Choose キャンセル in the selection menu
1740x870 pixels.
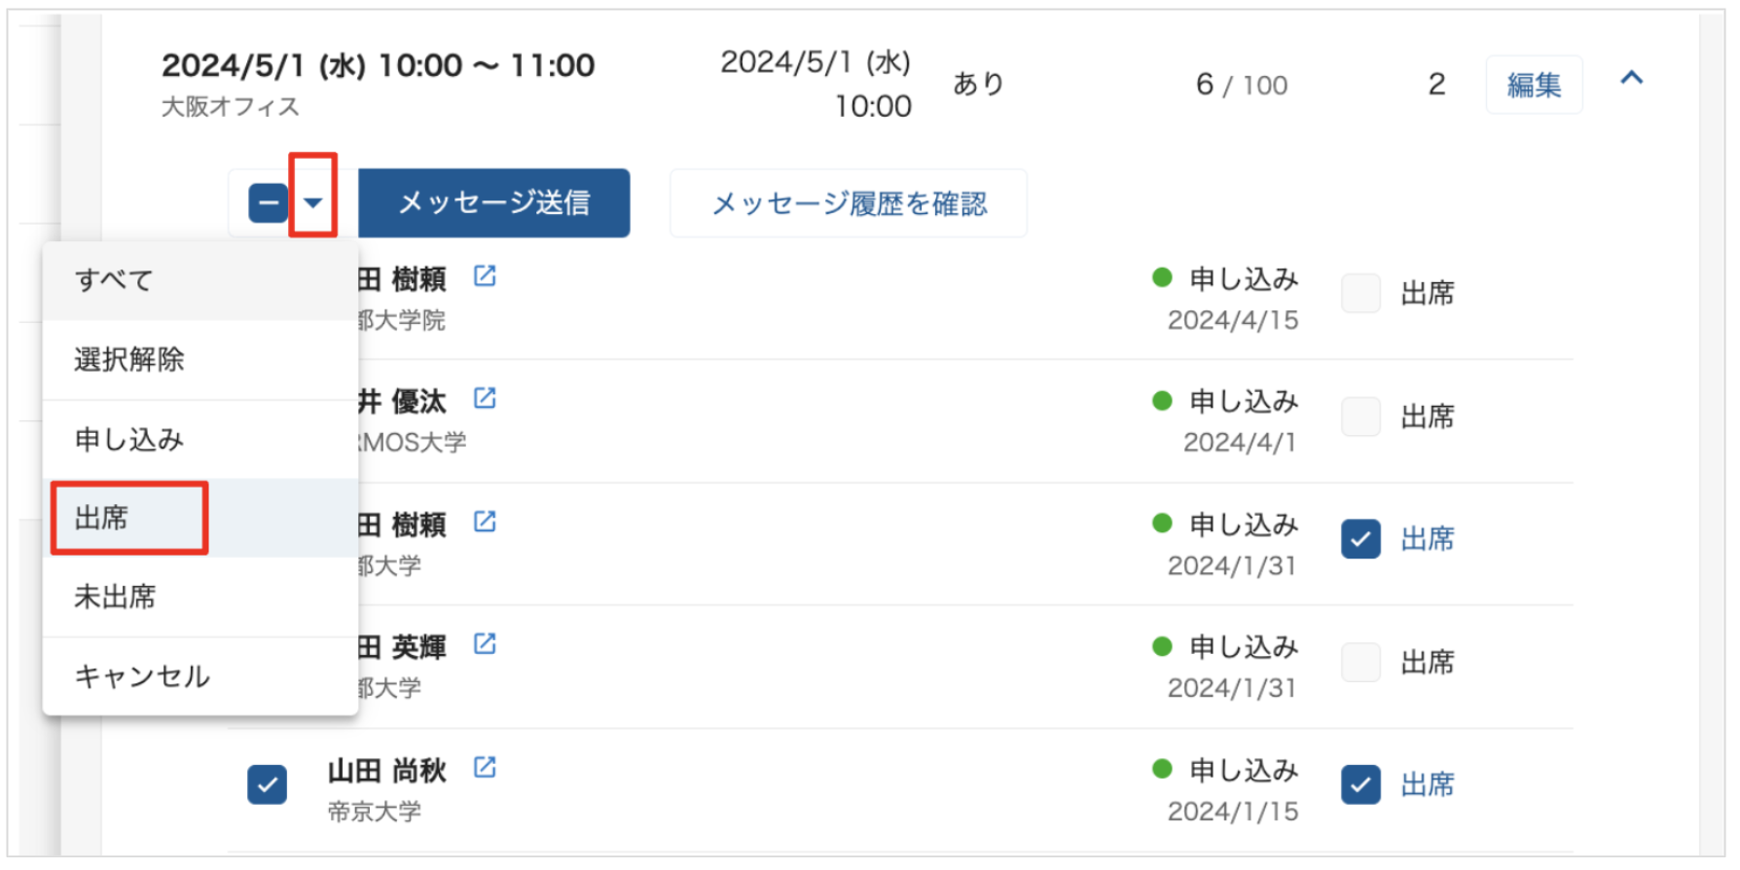[142, 676]
